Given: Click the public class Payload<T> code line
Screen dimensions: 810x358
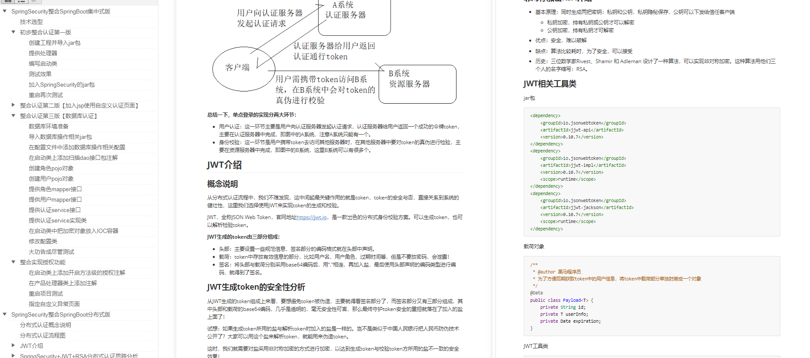Looking at the screenshot, I should coord(562,300).
